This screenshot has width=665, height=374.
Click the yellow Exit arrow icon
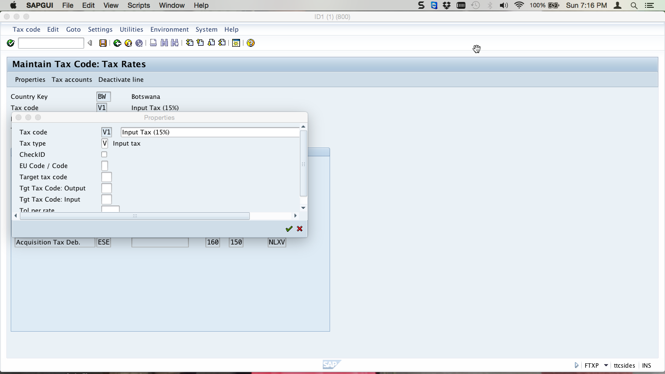pyautogui.click(x=128, y=43)
